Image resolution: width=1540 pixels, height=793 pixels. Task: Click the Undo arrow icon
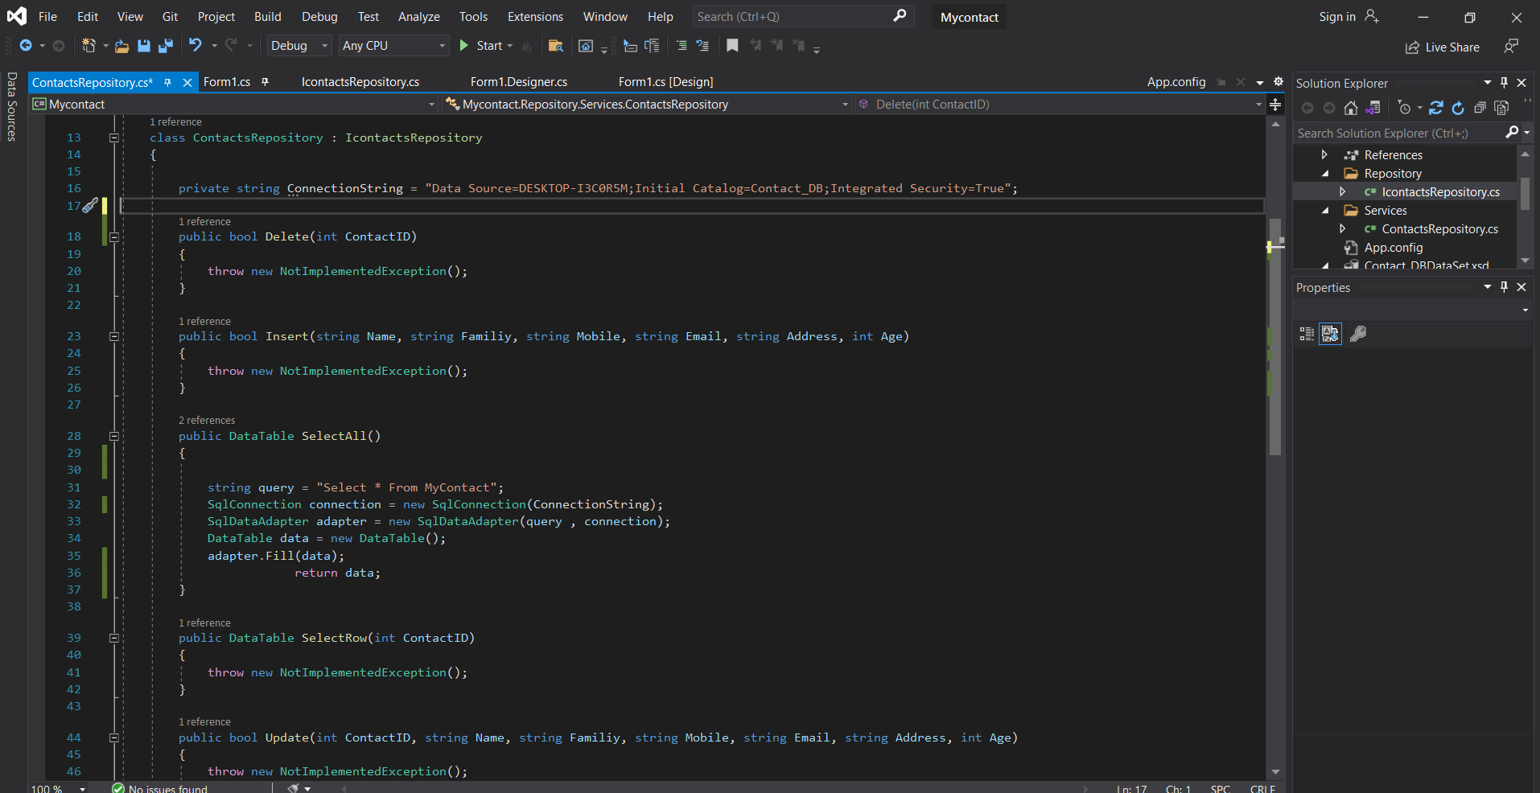coord(195,46)
